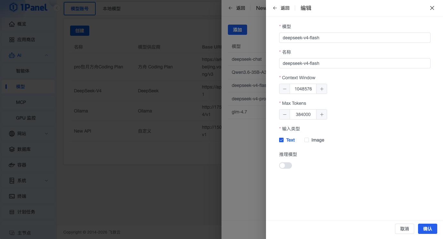This screenshot has height=239, width=443.
Task: Check the Image input type checkbox
Action: tap(307, 140)
